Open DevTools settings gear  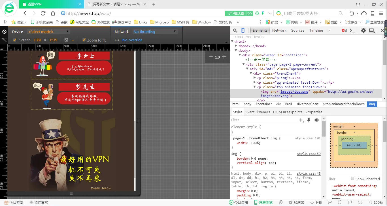(363, 31)
